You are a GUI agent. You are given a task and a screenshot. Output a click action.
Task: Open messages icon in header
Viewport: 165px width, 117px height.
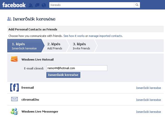coord(37,5)
